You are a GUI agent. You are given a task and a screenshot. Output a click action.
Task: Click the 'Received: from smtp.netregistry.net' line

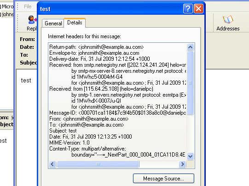[118, 65]
